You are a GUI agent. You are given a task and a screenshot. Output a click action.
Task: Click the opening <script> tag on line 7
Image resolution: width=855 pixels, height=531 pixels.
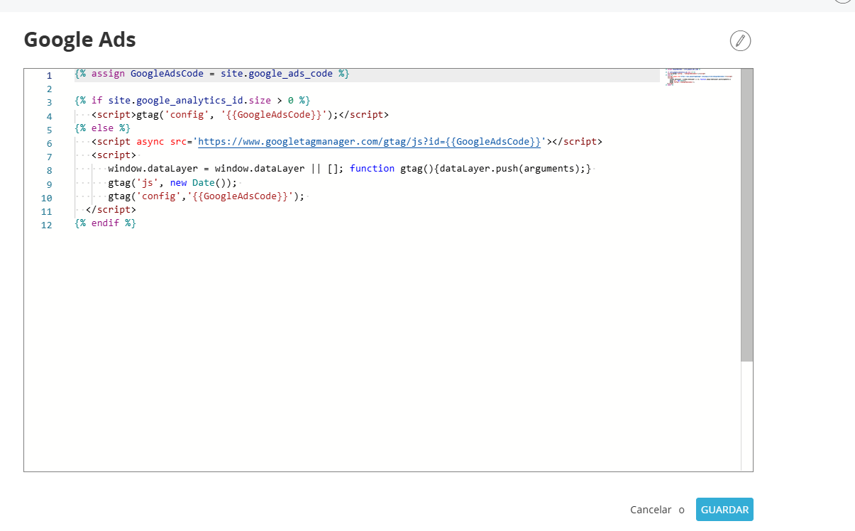click(x=114, y=155)
